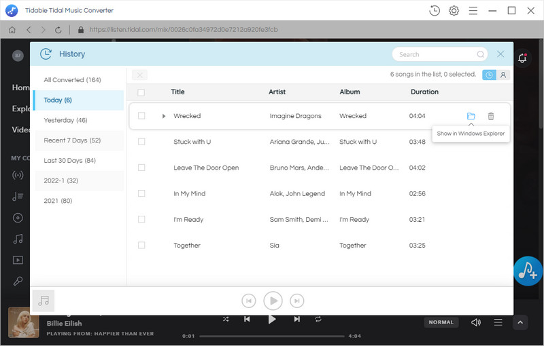Check the box for Wrecked
This screenshot has width=544, height=346.
pyautogui.click(x=141, y=115)
